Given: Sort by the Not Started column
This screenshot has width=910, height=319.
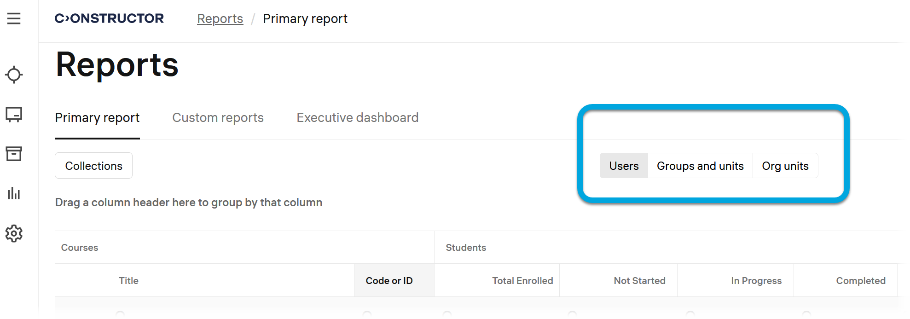Looking at the screenshot, I should click(x=639, y=281).
